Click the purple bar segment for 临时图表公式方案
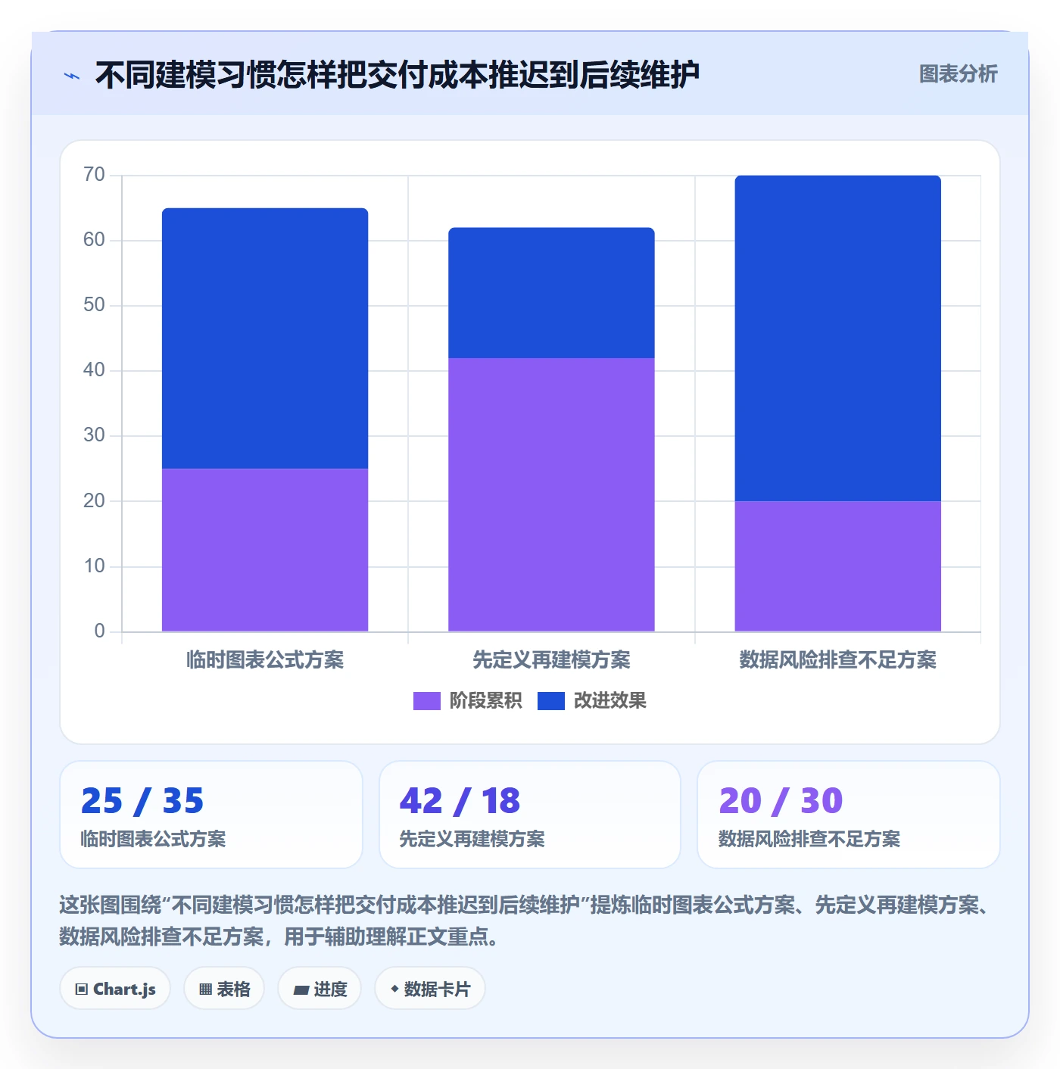This screenshot has height=1069, width=1060. pos(265,550)
